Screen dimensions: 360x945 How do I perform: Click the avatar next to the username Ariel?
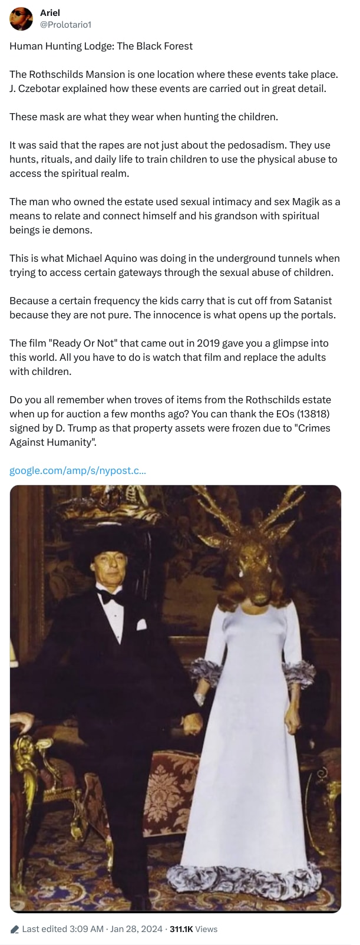coord(21,18)
